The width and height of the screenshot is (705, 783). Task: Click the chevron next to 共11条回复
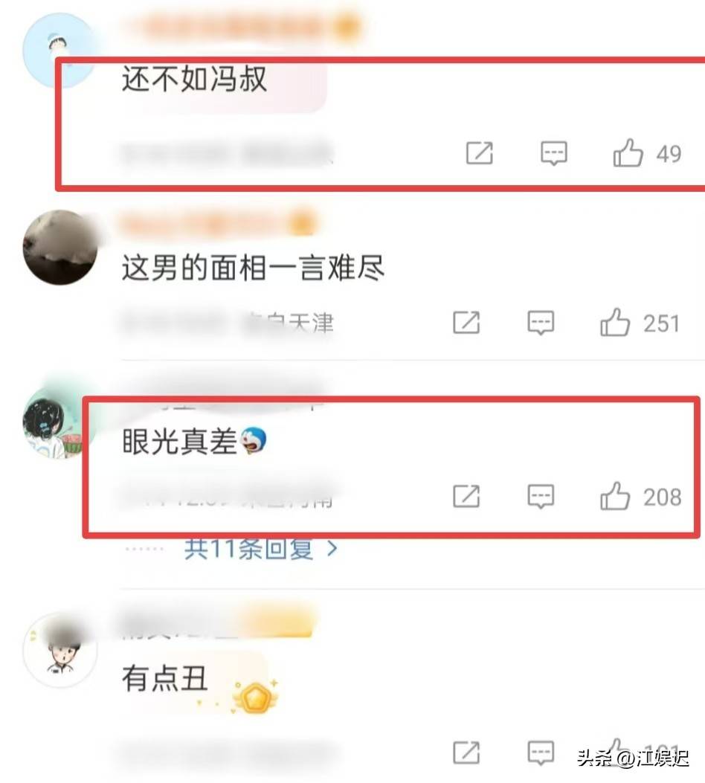tap(332, 550)
